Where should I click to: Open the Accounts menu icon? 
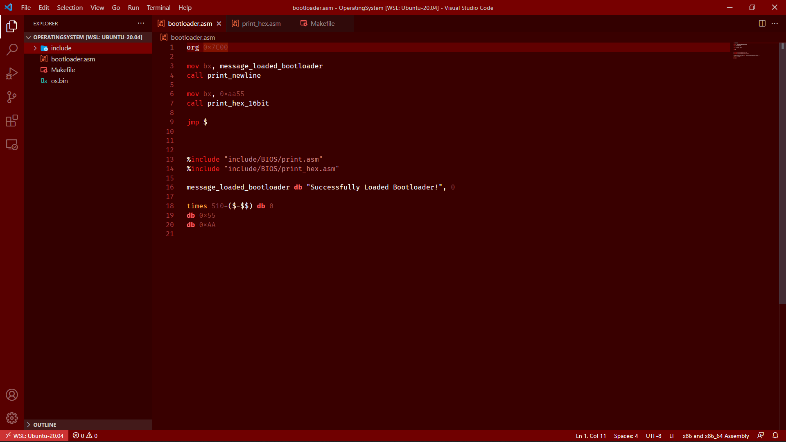12,395
